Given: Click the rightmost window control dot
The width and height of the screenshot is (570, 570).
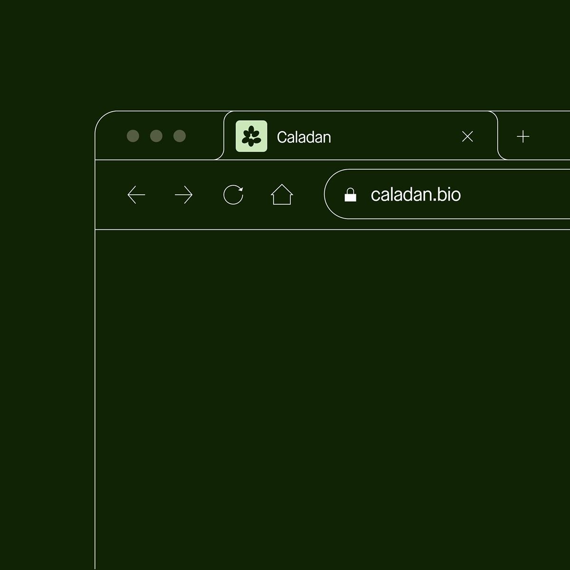Looking at the screenshot, I should (180, 136).
